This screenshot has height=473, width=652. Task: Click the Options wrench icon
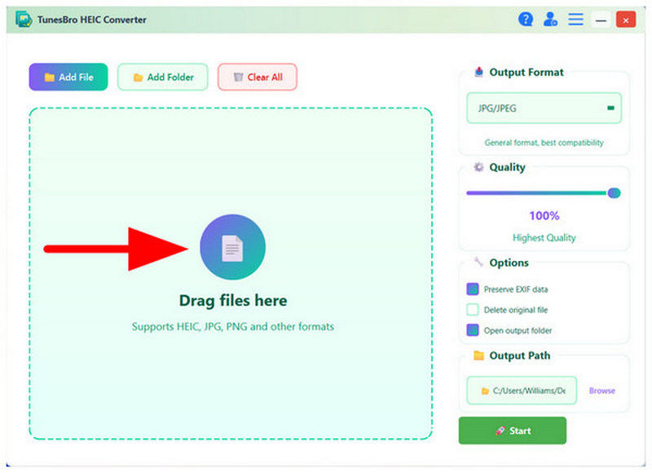(478, 262)
